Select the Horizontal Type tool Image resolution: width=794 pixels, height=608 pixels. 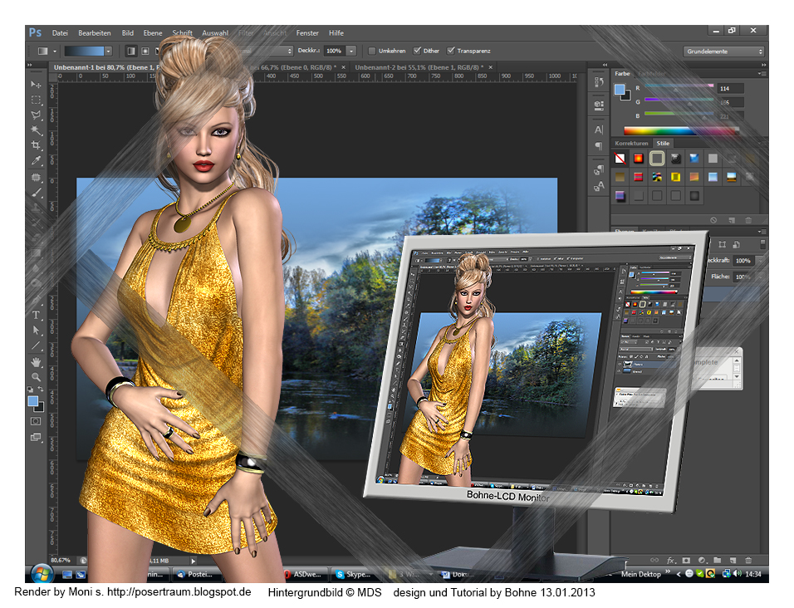[x=36, y=315]
